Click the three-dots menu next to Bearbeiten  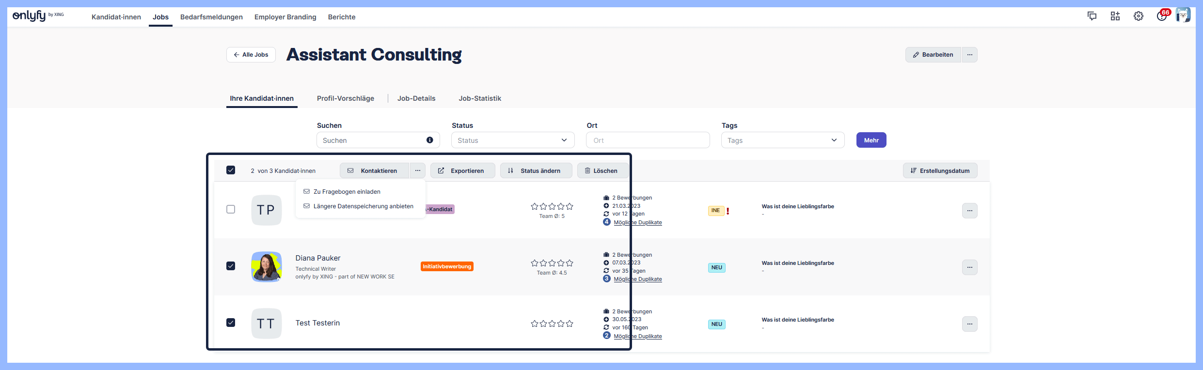coord(969,55)
